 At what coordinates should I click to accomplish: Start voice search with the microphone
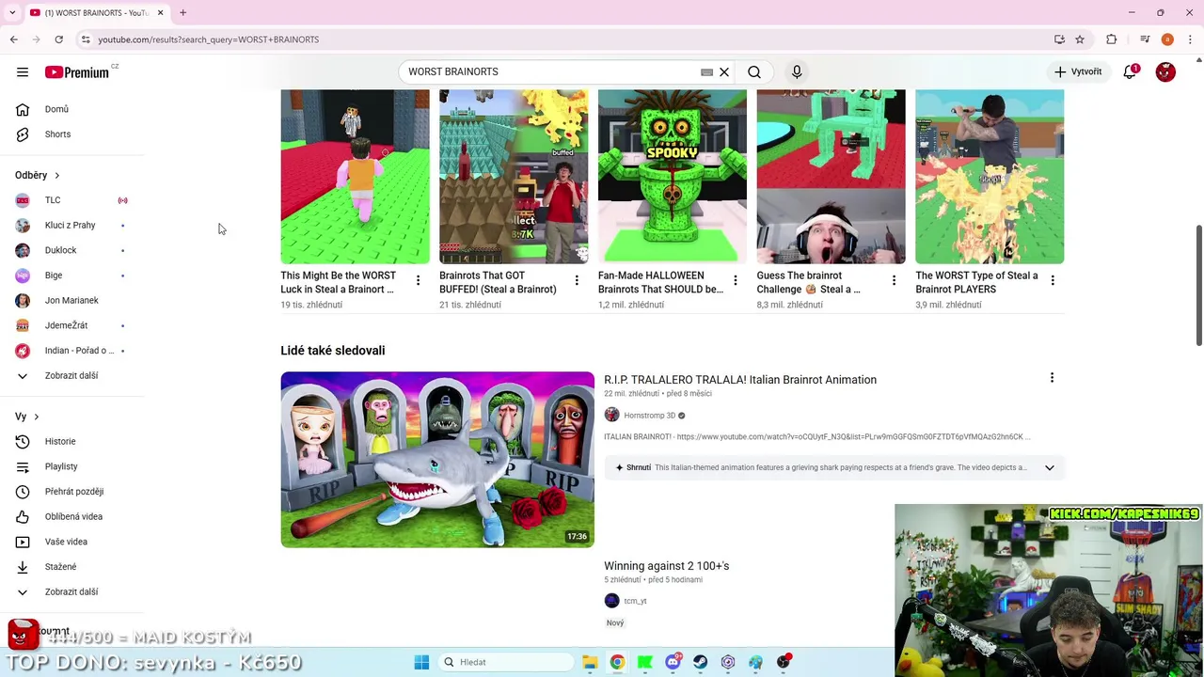(x=797, y=71)
